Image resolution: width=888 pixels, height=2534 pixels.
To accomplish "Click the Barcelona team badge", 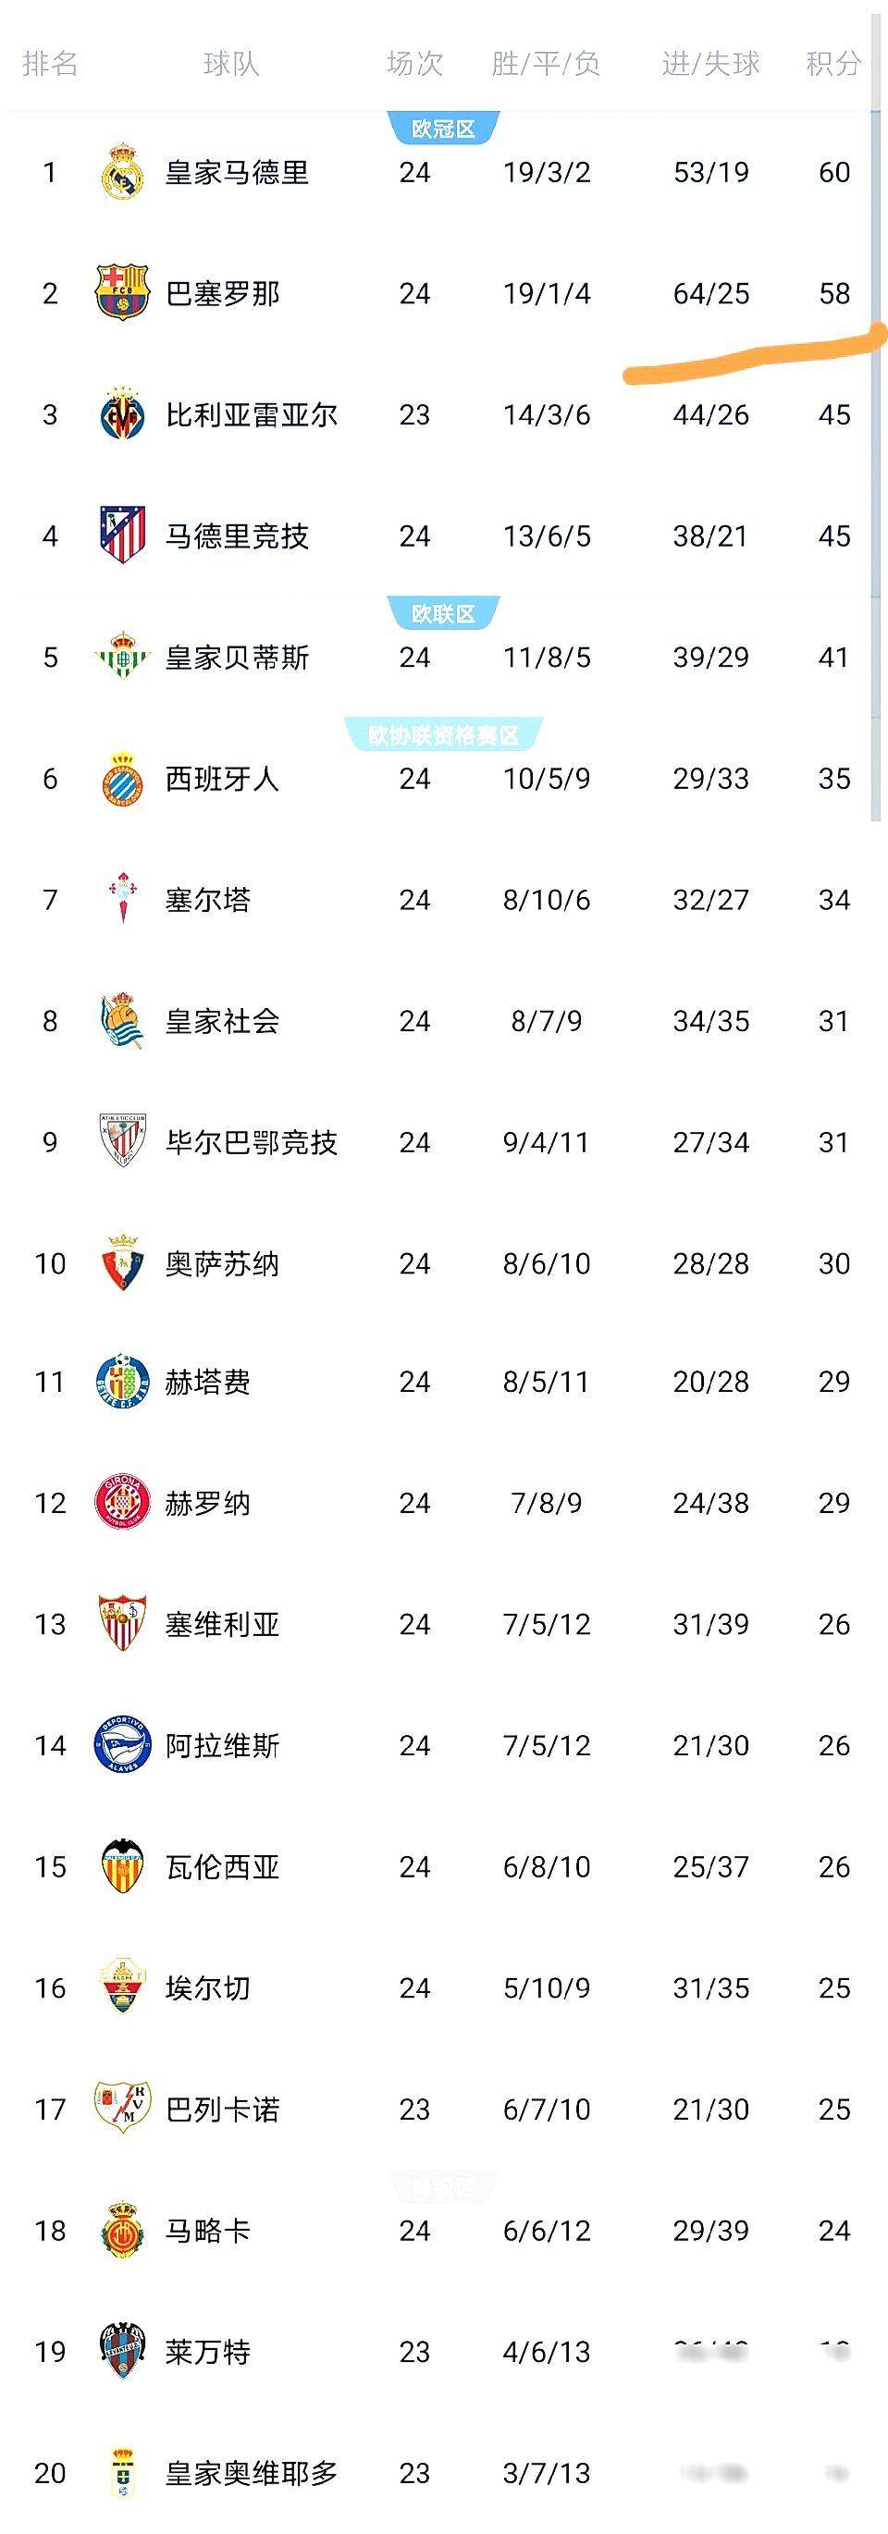I will tap(123, 293).
